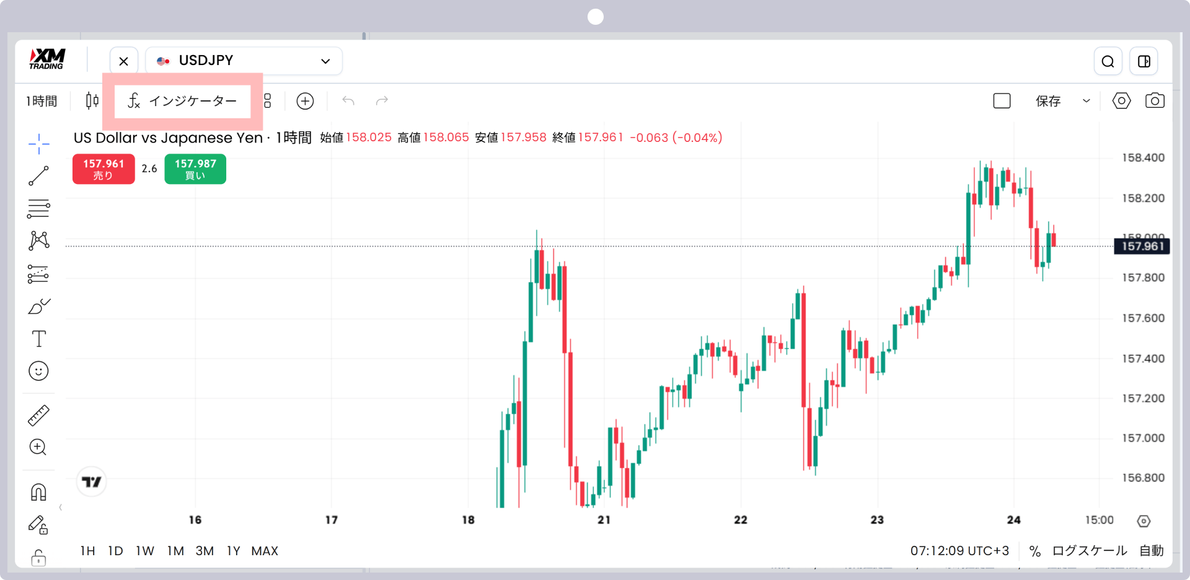Toggle the side panel layout button
Viewport: 1190px width, 580px height.
click(x=1144, y=61)
